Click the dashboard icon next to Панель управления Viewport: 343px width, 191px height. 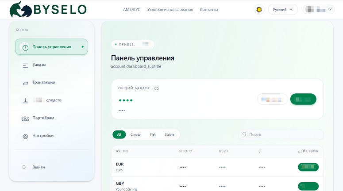[x=25, y=47]
